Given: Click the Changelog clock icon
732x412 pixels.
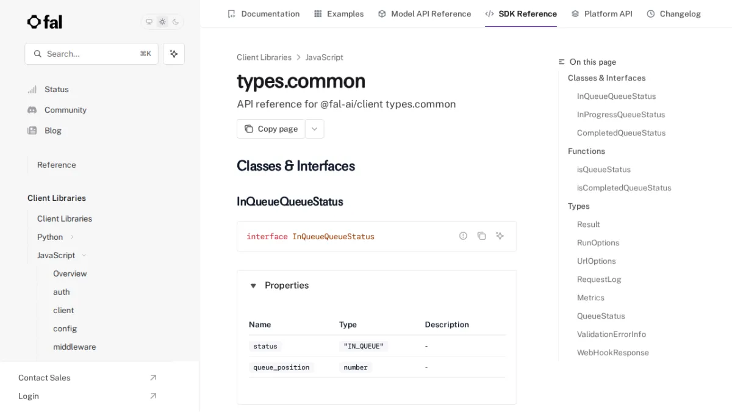Looking at the screenshot, I should (x=651, y=13).
